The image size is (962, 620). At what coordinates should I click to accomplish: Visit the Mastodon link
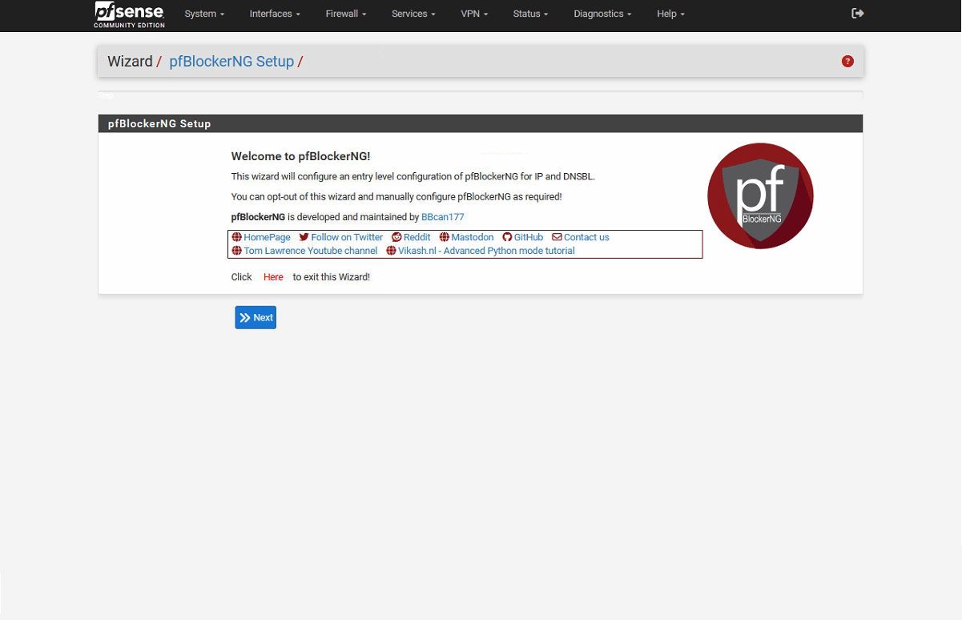tap(473, 237)
